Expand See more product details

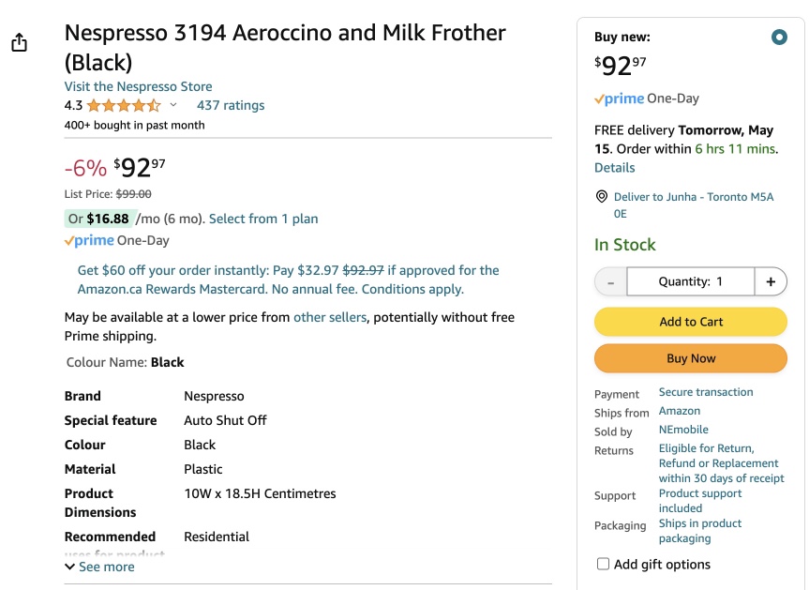[x=99, y=567]
